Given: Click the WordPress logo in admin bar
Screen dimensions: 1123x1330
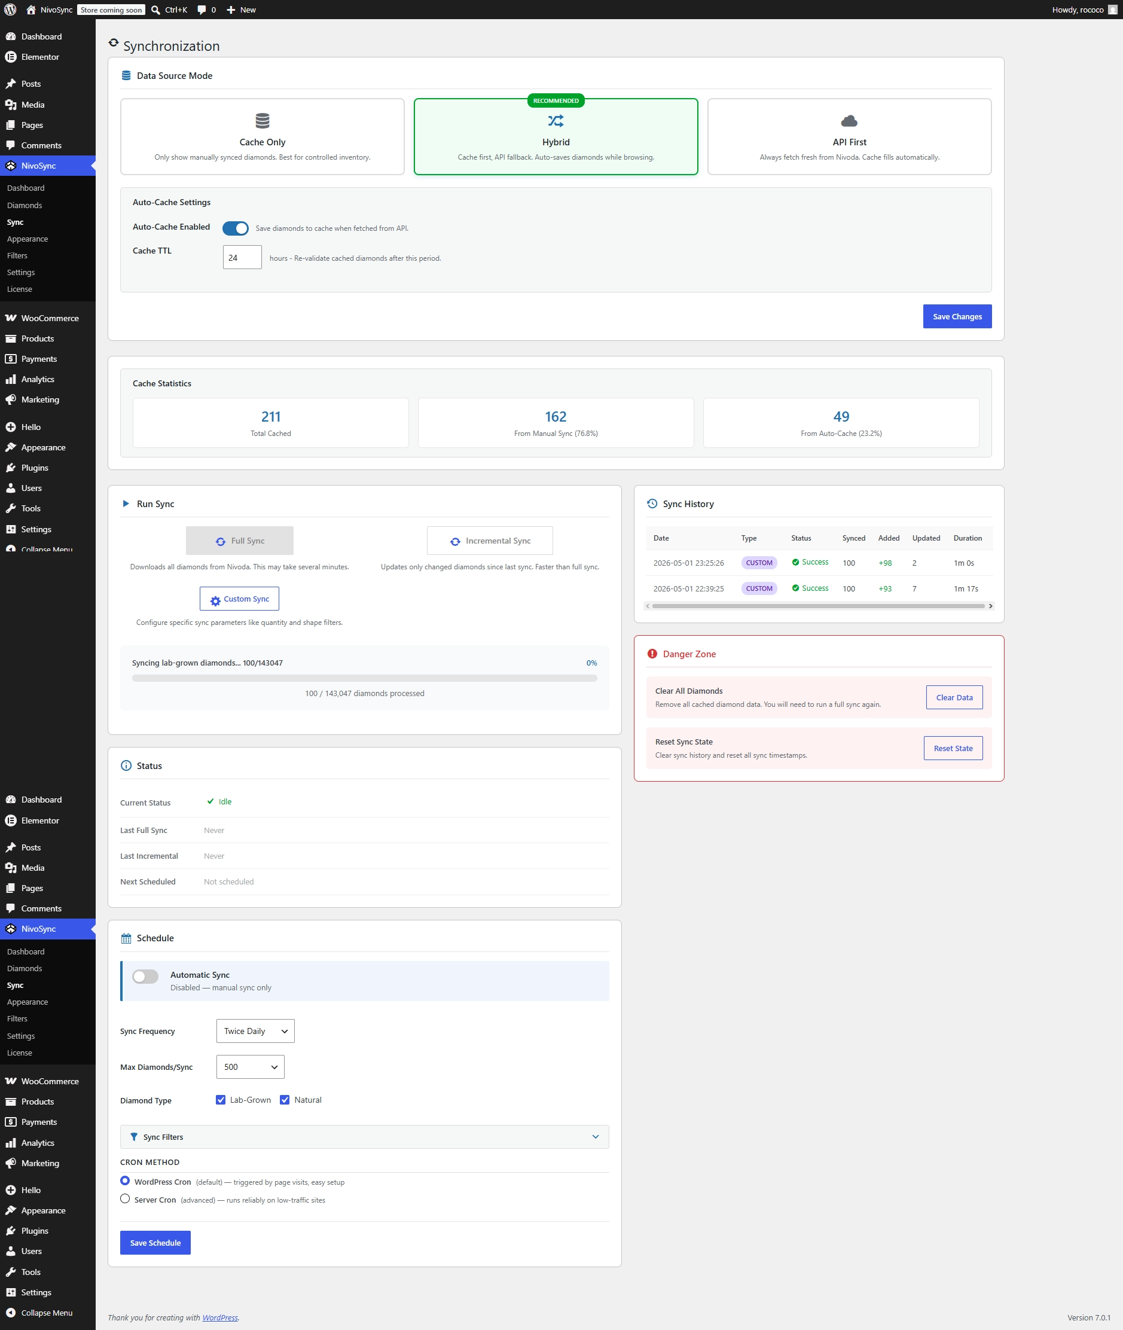Looking at the screenshot, I should click(10, 10).
